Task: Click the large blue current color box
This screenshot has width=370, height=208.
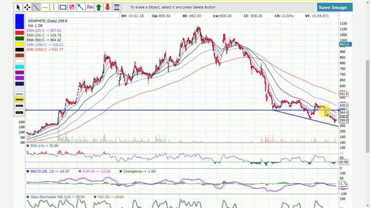Action: [20, 21]
